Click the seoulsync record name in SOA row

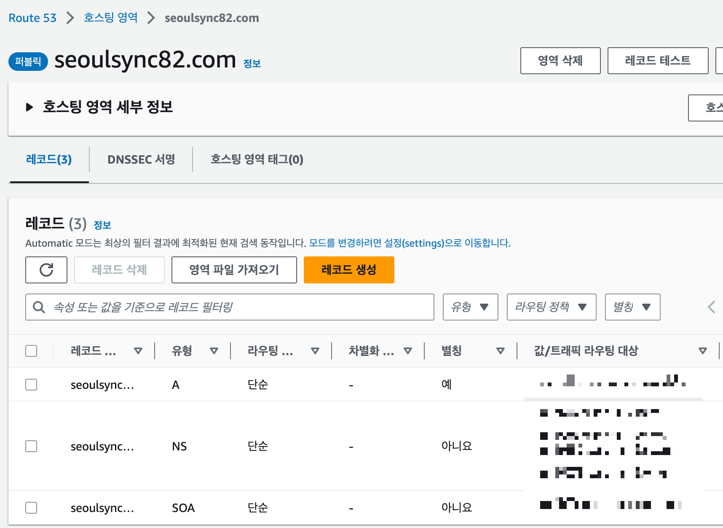point(102,508)
